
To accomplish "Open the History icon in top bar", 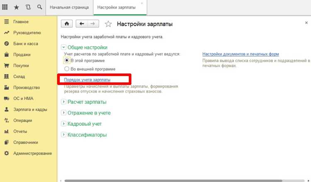I will tap(28, 7).
